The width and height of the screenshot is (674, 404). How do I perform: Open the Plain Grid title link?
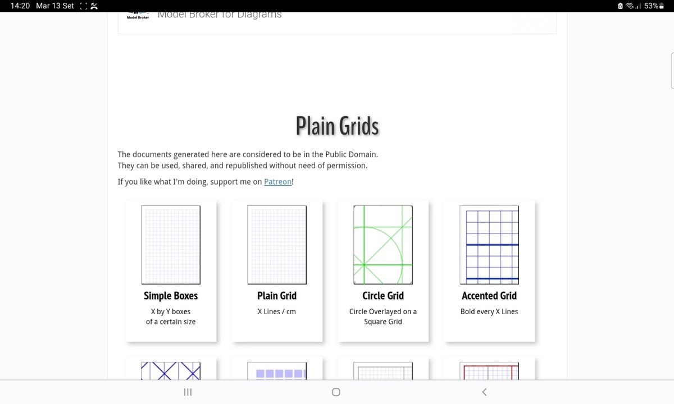coord(277,296)
